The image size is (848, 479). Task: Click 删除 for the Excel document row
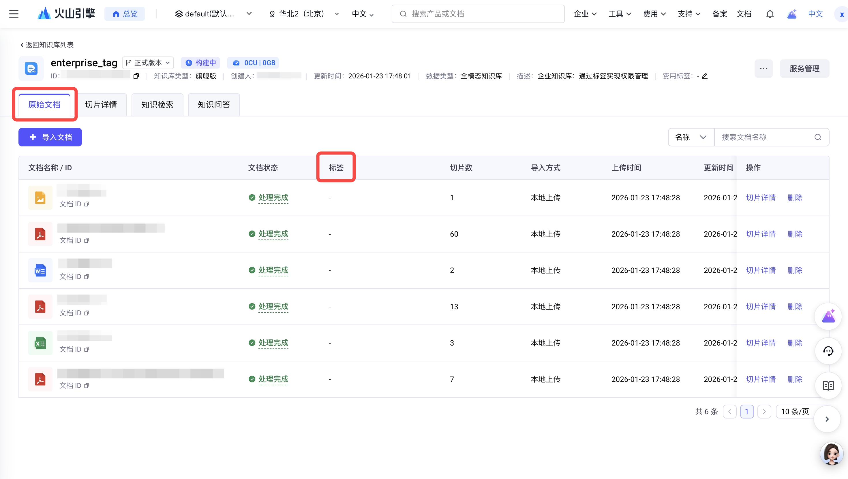(795, 343)
